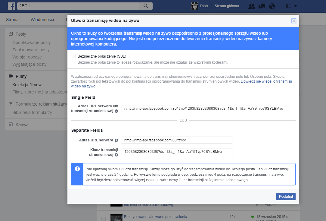The width and height of the screenshot is (326, 221).
Task: Close the live video dialog
Action: click(293, 21)
